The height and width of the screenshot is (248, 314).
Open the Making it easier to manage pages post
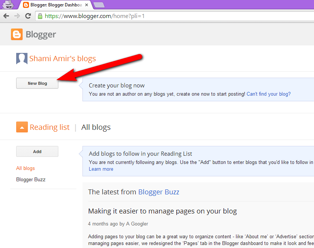162,211
